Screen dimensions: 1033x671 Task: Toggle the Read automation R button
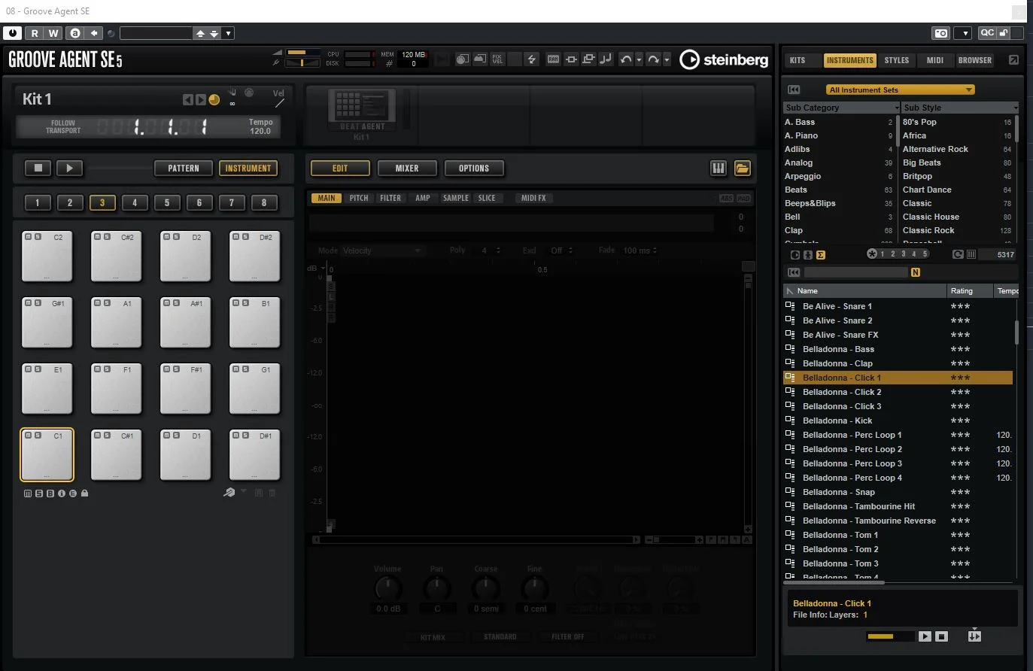[x=35, y=33]
